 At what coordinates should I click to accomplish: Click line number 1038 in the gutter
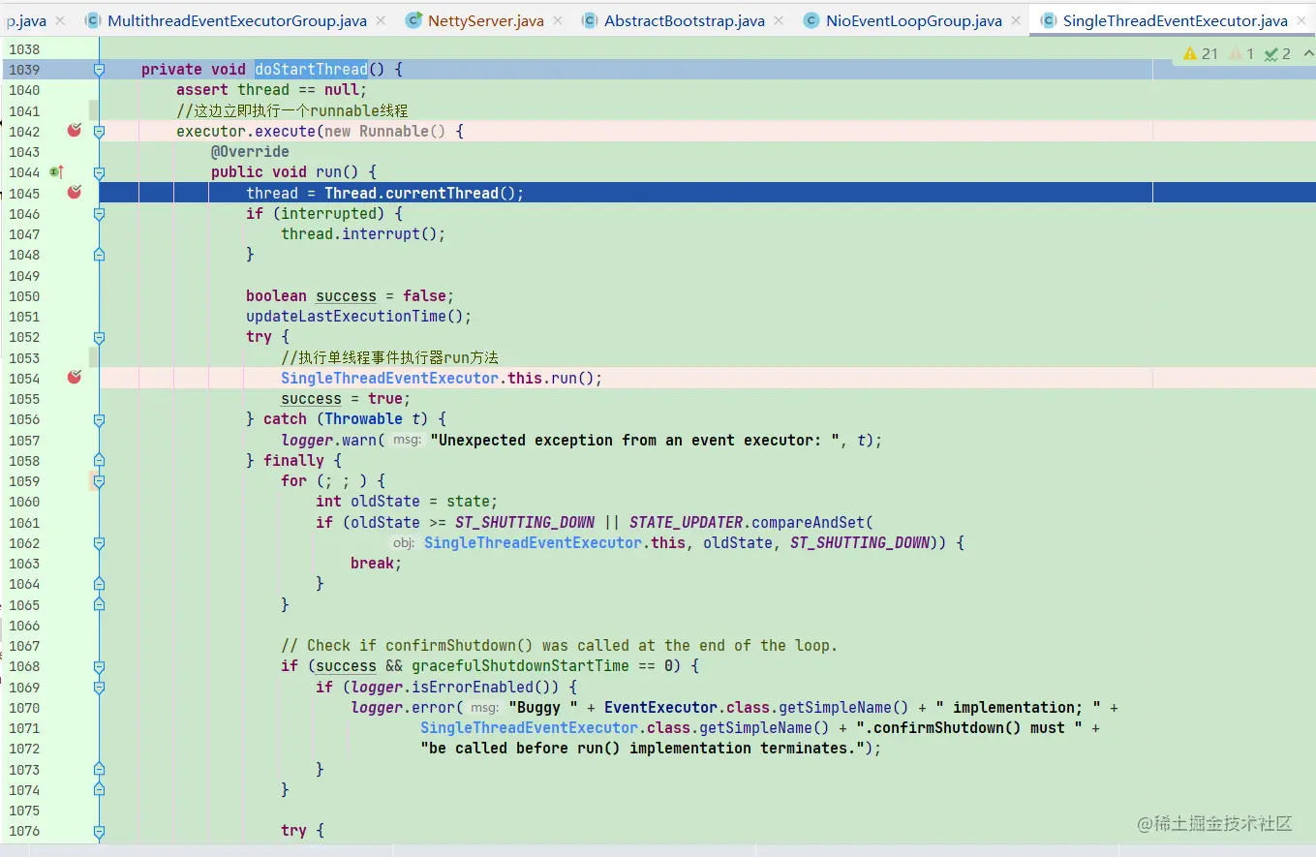coord(24,48)
